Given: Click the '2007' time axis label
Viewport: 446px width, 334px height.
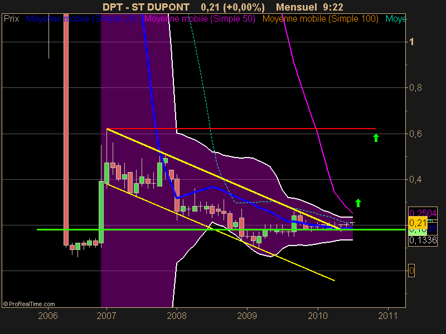Looking at the screenshot, I should (x=106, y=316).
